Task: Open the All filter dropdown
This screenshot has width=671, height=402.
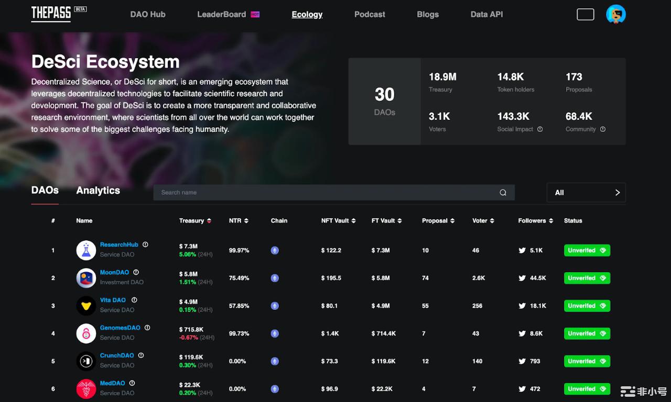Action: (x=586, y=193)
